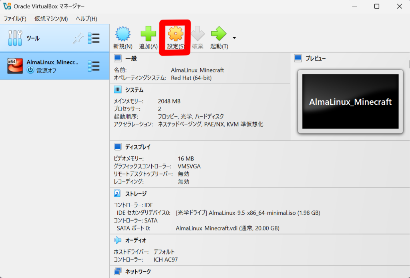The image size is (410, 278).
Task: Open the Tools row list menu icon
Action: tap(94, 38)
